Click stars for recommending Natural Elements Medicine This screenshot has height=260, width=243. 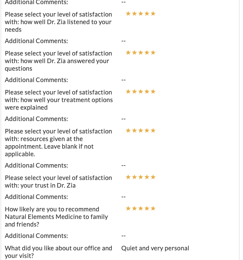(140, 208)
